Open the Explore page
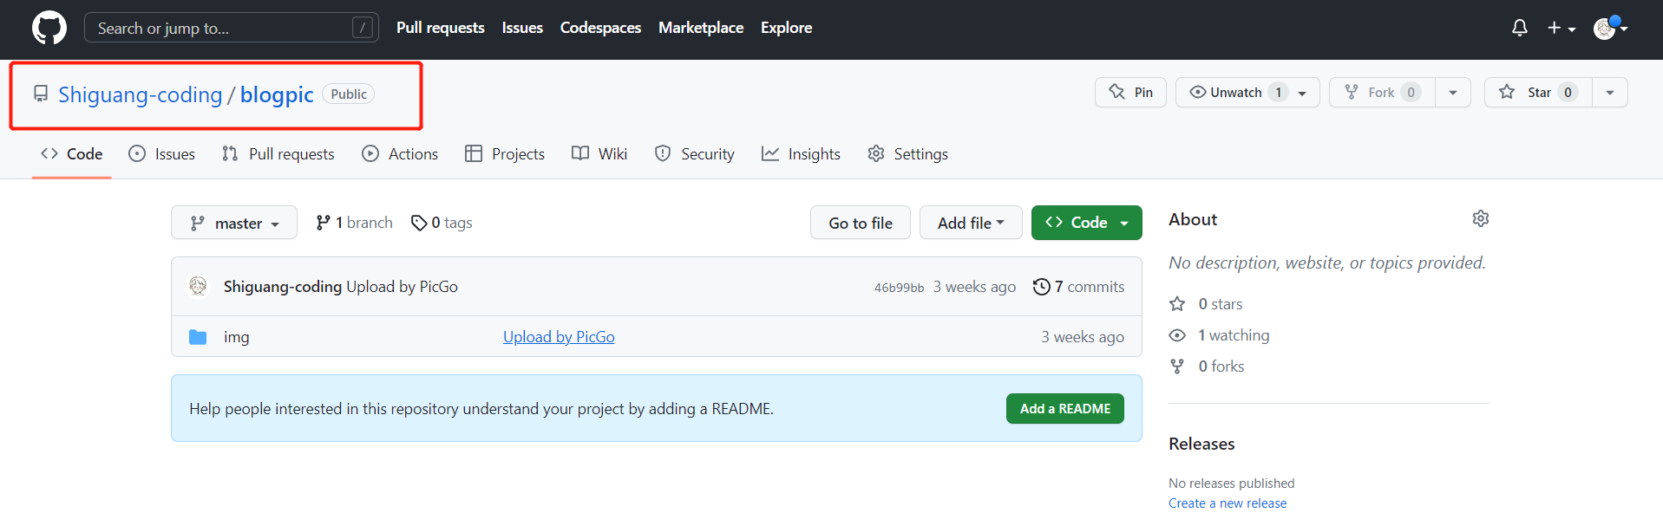 tap(786, 28)
